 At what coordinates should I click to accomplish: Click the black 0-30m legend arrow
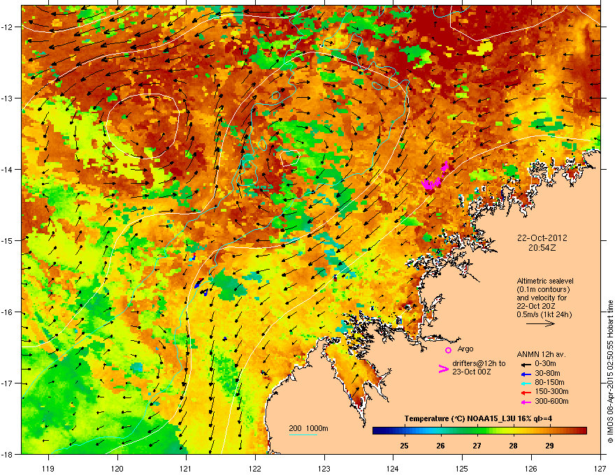pyautogui.click(x=526, y=365)
